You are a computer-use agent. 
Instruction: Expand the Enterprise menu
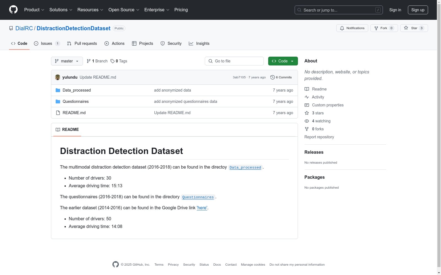pos(157,10)
